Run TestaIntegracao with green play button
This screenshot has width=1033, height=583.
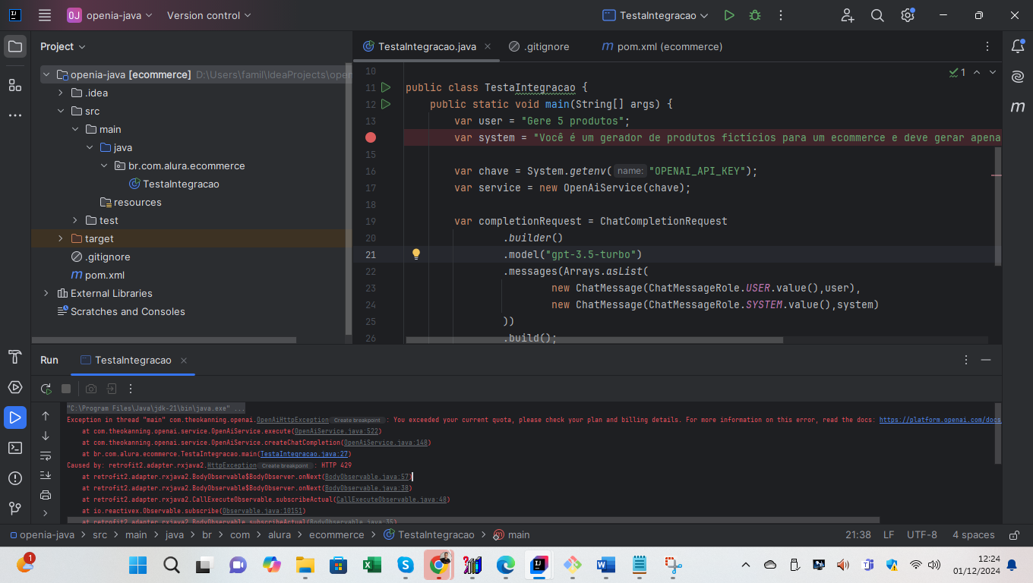(729, 15)
